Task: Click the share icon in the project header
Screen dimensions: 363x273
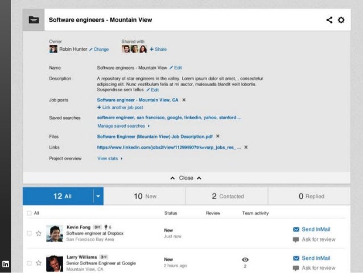Action: pos(329,20)
